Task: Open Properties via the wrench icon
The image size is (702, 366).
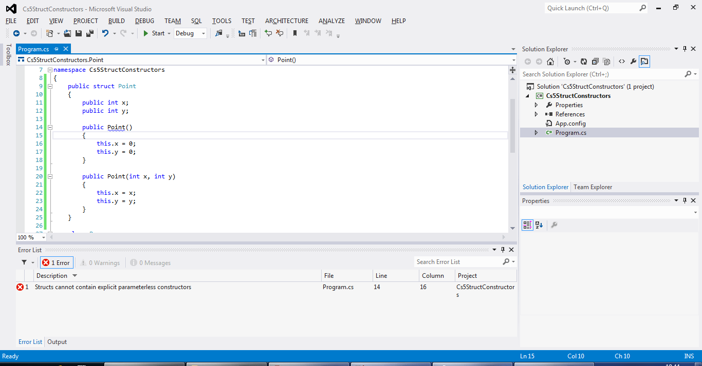Action: pos(633,62)
